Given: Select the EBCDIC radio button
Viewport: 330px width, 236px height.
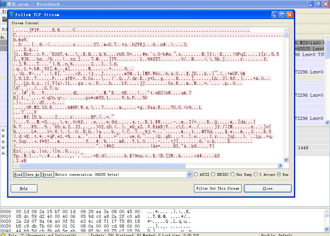Looking at the screenshot, I should pyautogui.click(x=213, y=174).
